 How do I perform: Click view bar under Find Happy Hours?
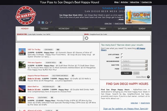134,103
